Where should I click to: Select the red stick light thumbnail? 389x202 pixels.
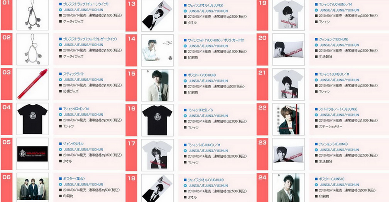tap(33, 84)
